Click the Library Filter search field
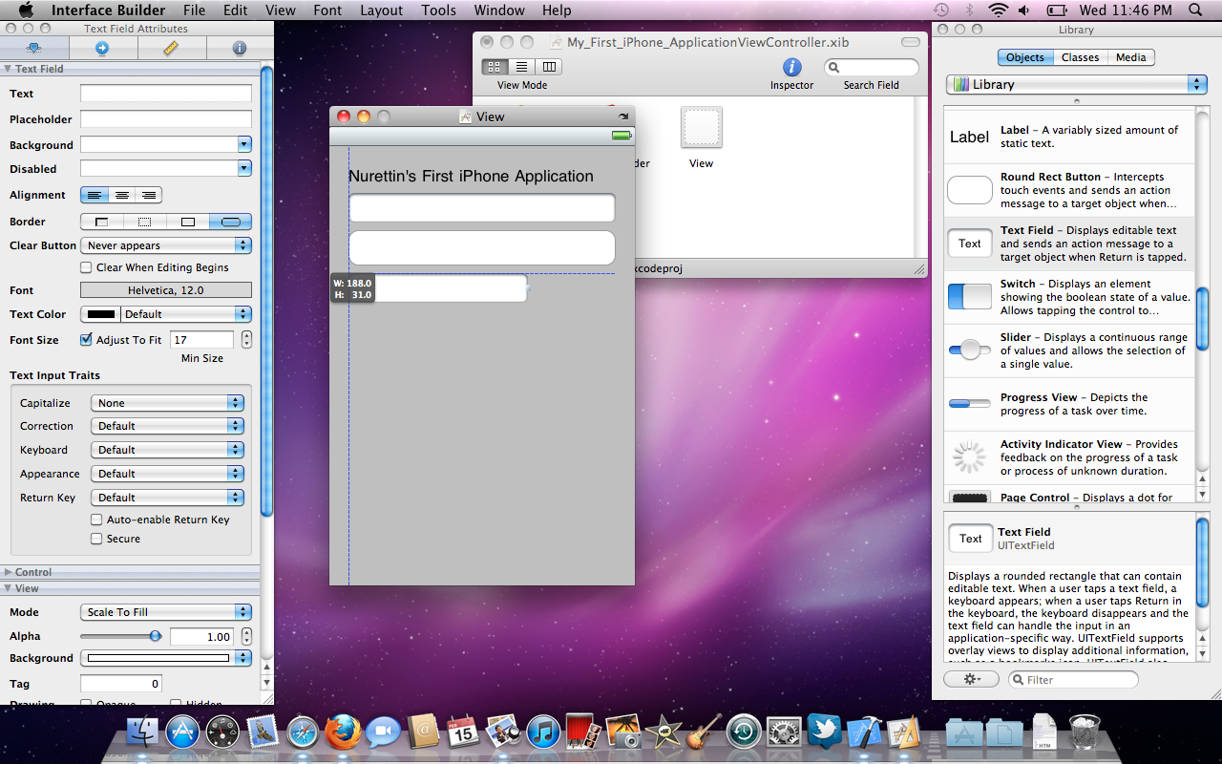Viewport: 1222px width, 764px height. (1074, 679)
